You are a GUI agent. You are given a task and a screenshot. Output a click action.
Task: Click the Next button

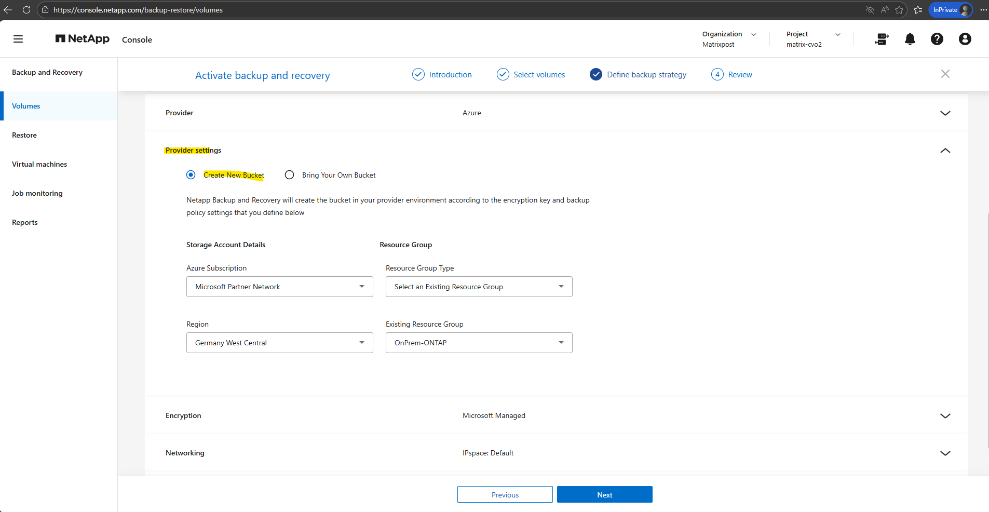coord(604,494)
